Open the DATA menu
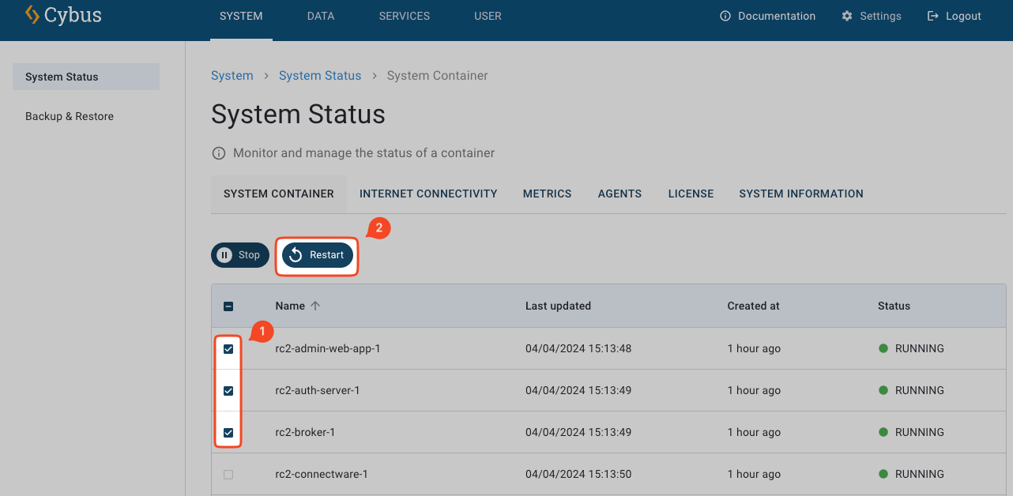The image size is (1013, 496). (321, 16)
